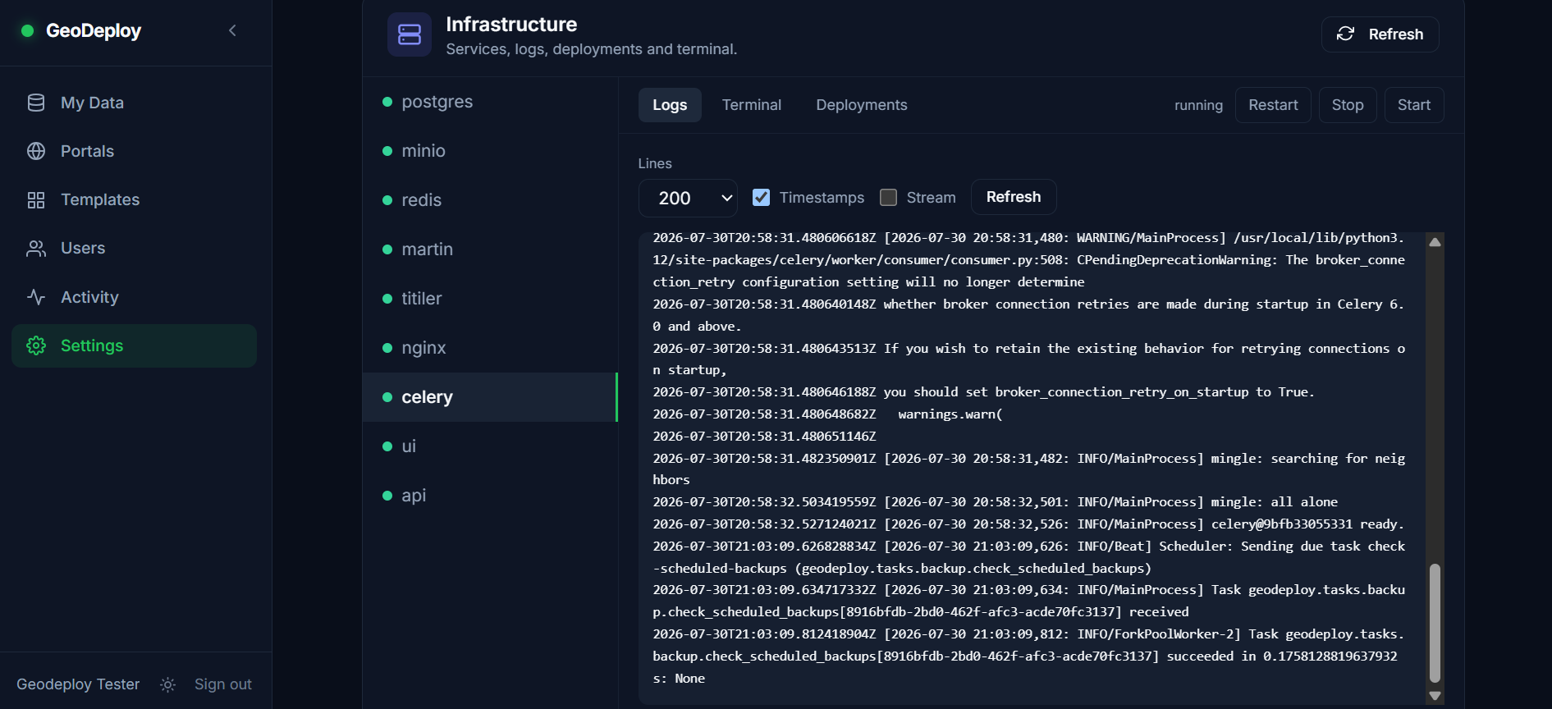The width and height of the screenshot is (1552, 709).
Task: Uncheck the Timestamps checkbox
Action: [x=762, y=198]
